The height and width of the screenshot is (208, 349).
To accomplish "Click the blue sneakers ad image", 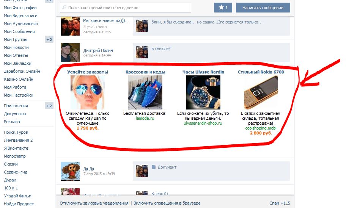I will pos(145,92).
